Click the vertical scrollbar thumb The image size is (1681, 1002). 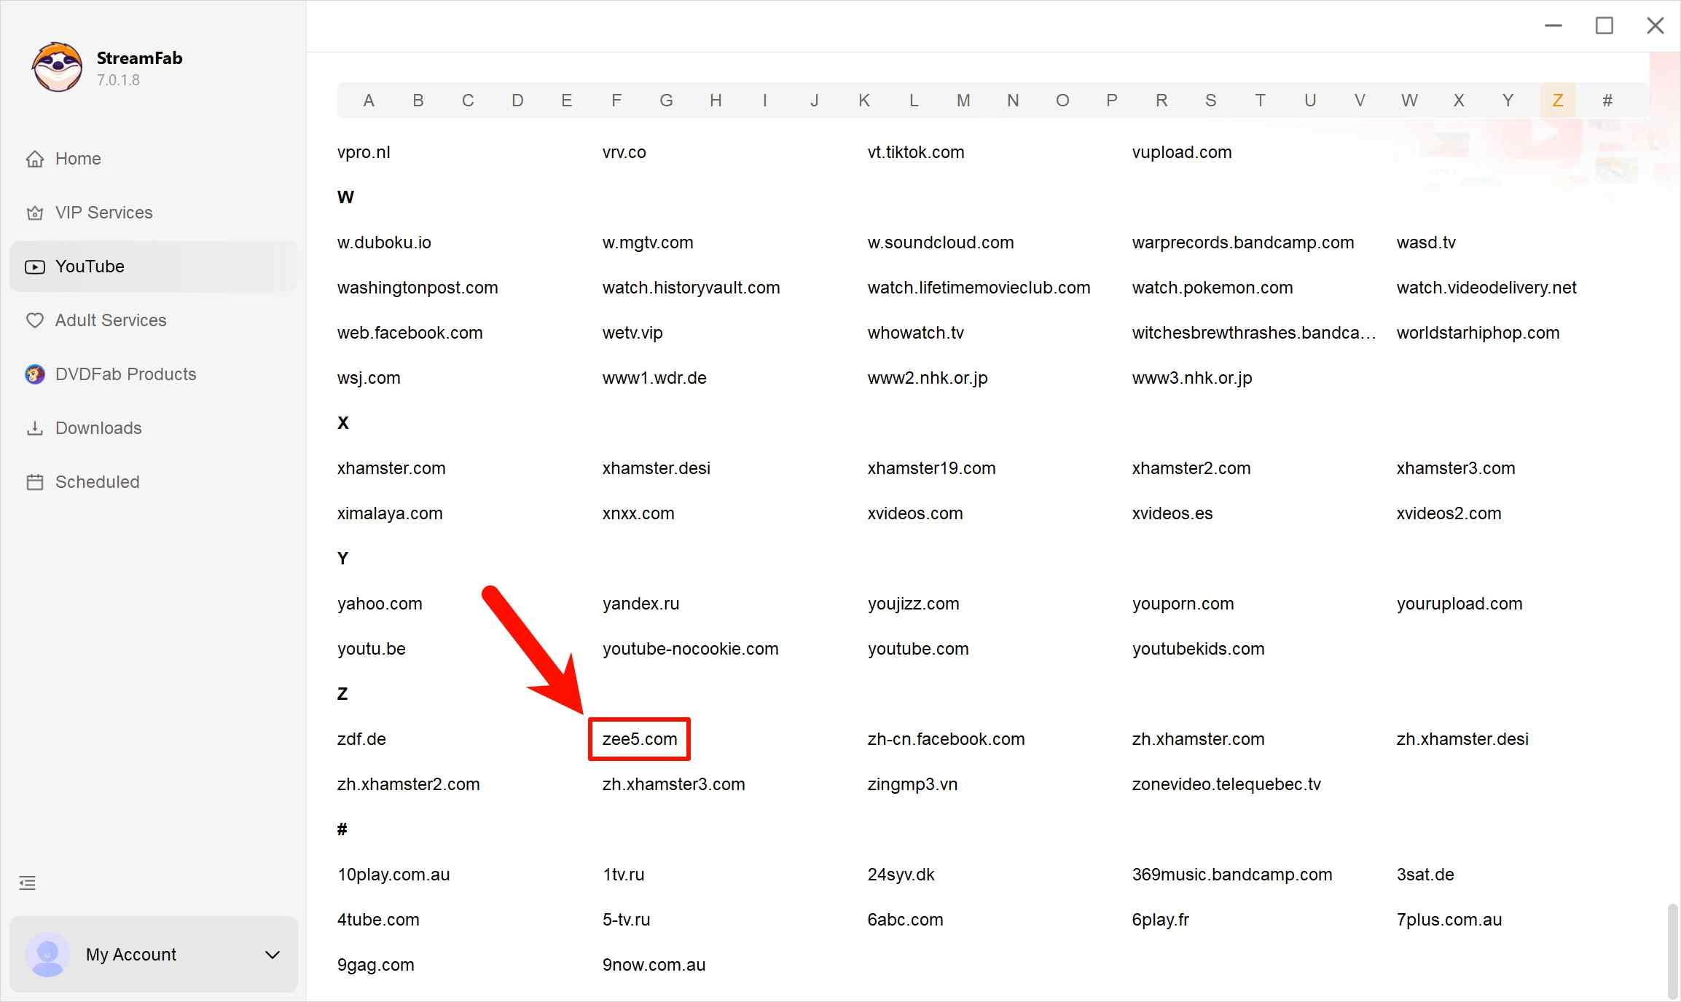click(x=1672, y=950)
